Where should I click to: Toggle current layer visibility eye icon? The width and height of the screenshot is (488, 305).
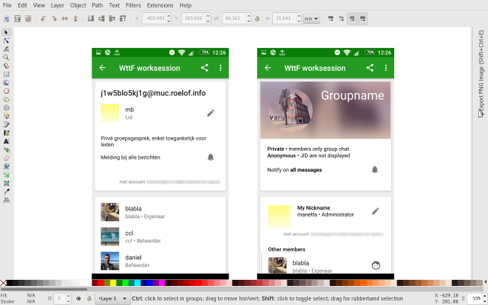[79, 299]
